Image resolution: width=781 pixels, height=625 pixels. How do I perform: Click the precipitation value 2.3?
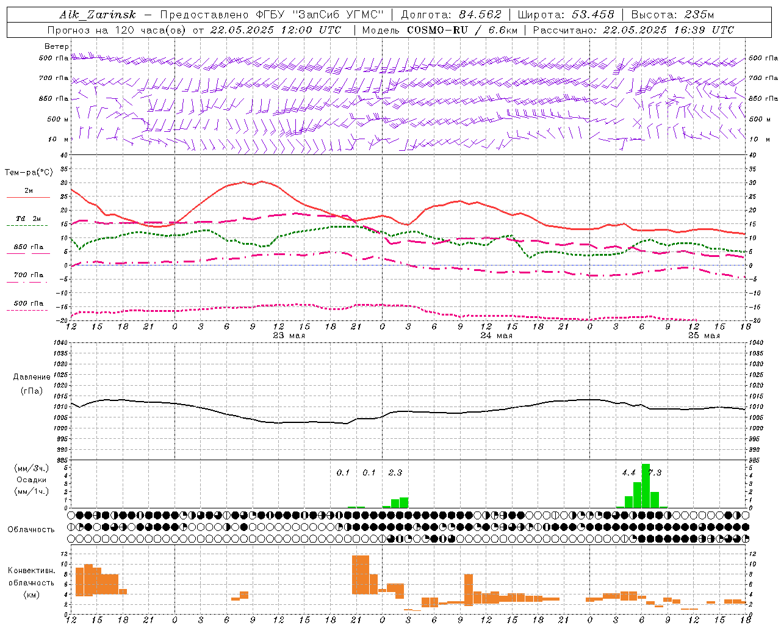395,472
